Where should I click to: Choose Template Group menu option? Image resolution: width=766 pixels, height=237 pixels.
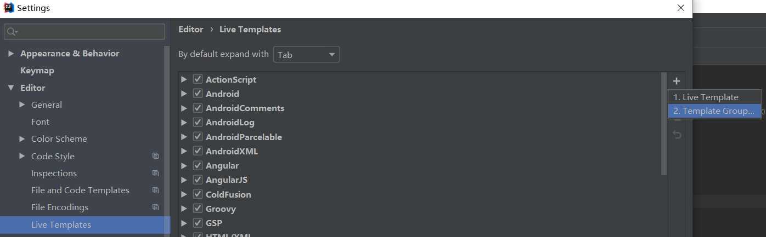click(714, 111)
